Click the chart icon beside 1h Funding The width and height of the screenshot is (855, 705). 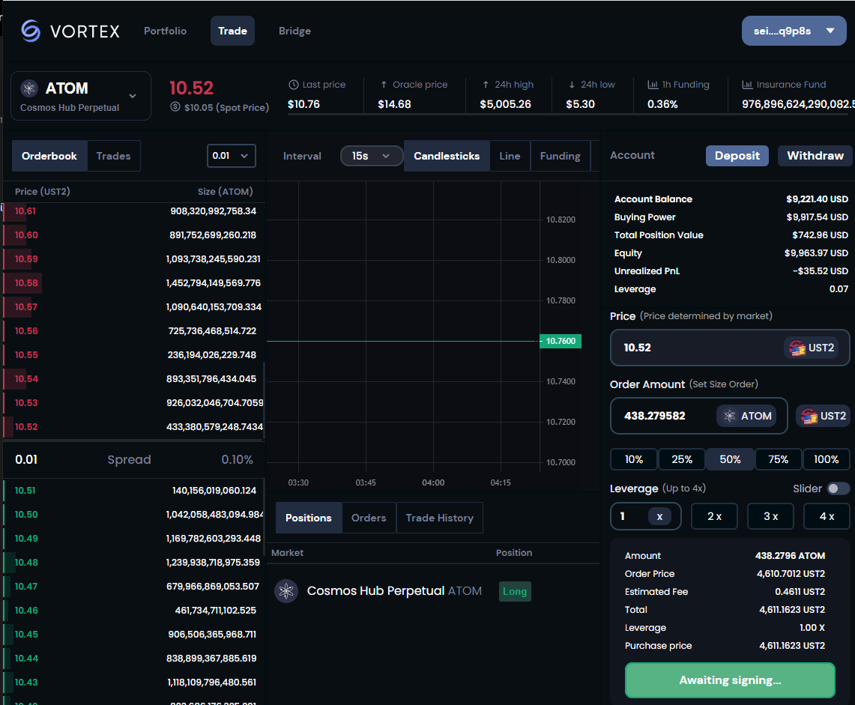pyautogui.click(x=653, y=85)
